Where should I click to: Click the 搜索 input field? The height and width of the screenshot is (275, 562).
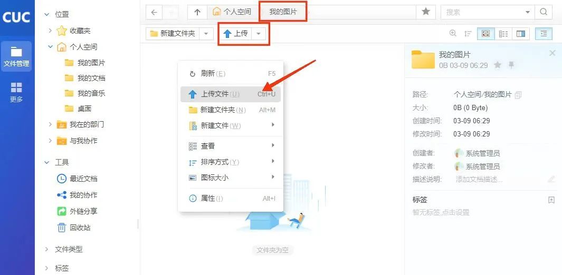point(483,12)
